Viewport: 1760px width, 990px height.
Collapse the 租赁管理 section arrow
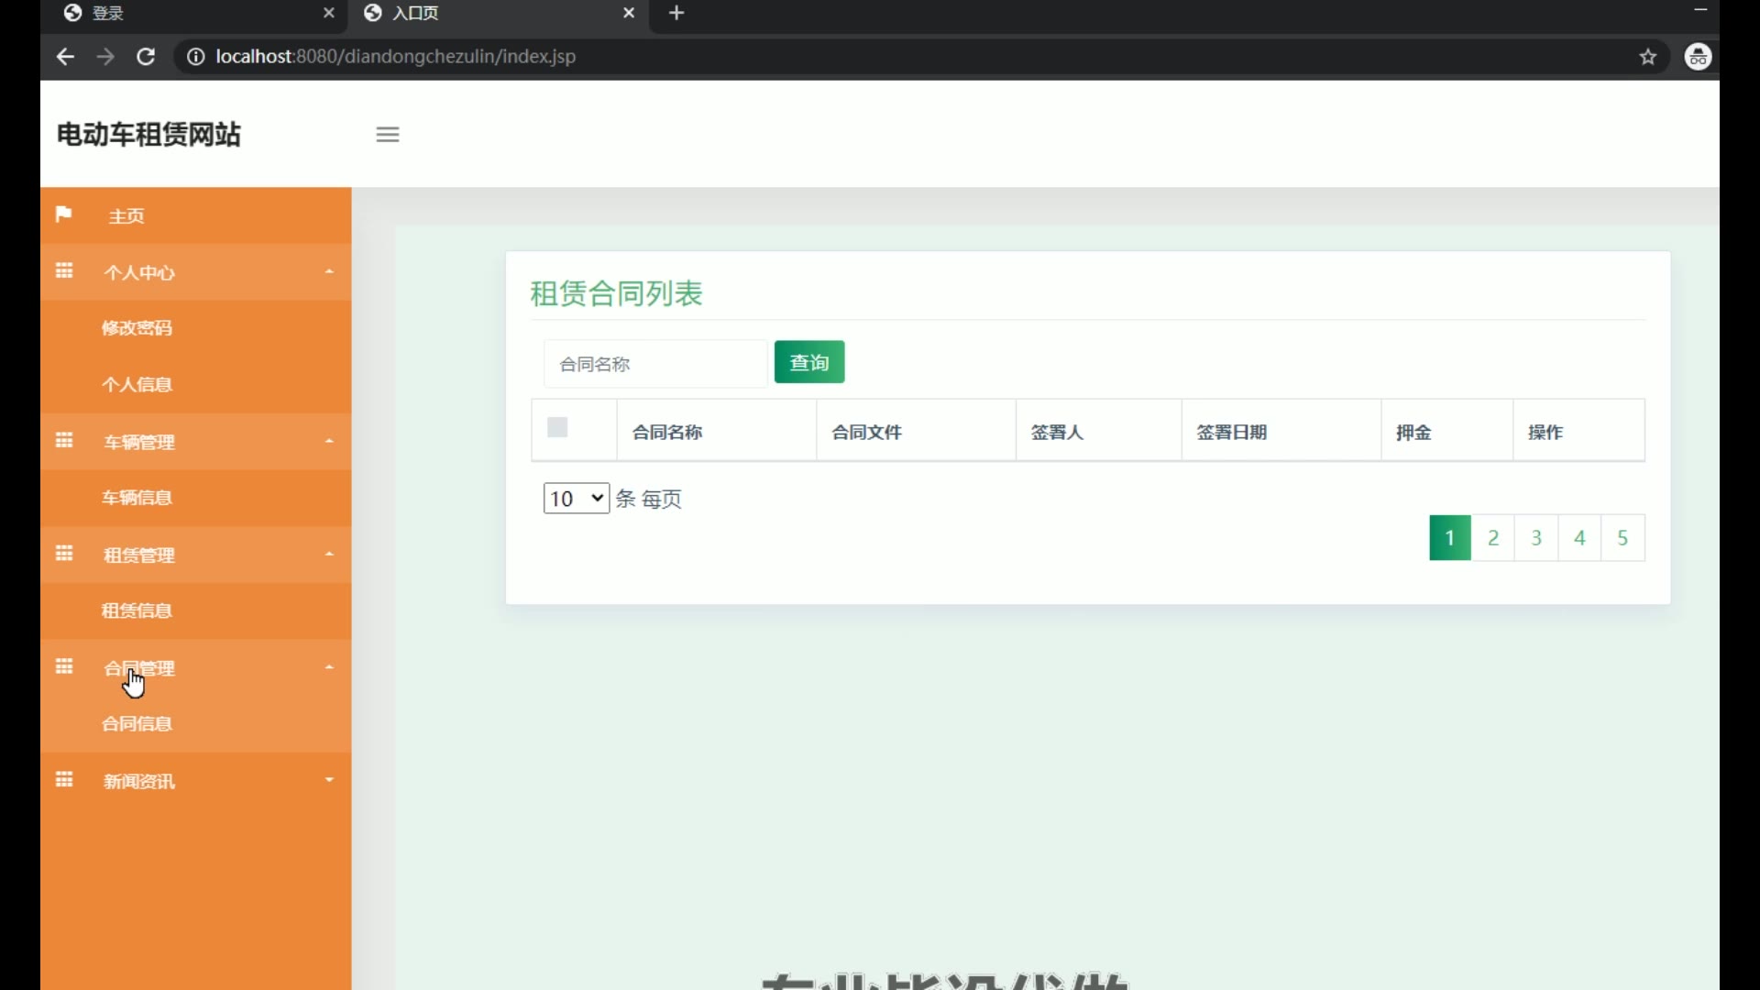[329, 555]
